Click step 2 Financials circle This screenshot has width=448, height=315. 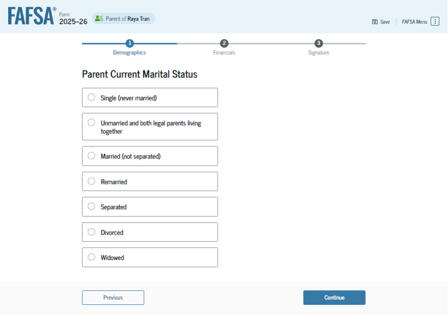224,43
